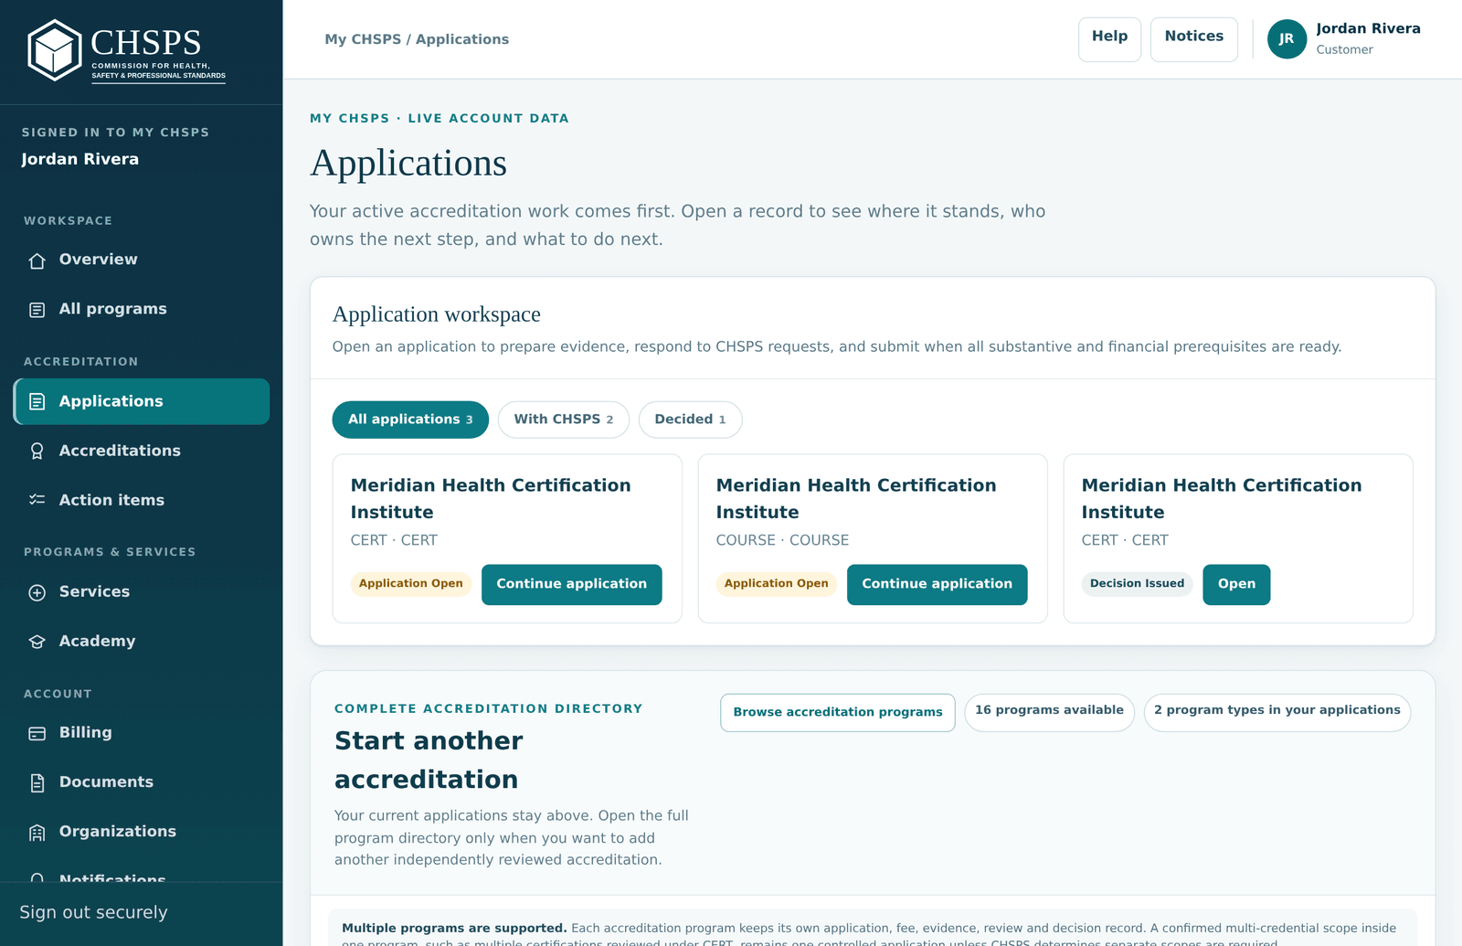The width and height of the screenshot is (1462, 946).
Task: Open Academy in the sidebar
Action: pos(142,641)
